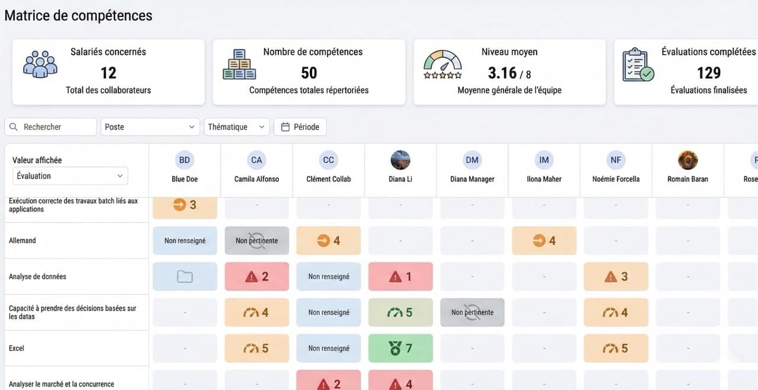Click the Blue Doe BD column header

185,169
